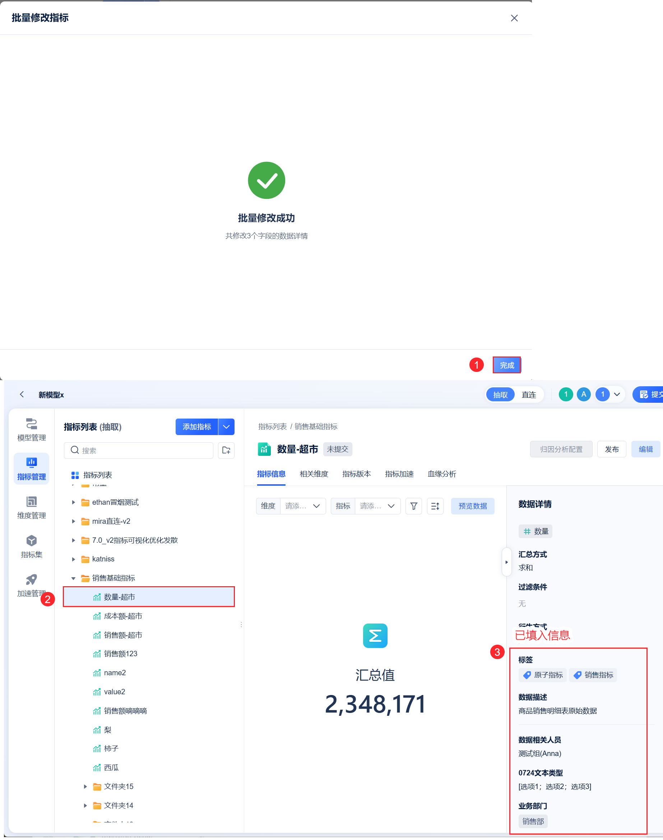Click the blue user avatar A
The height and width of the screenshot is (840, 663).
coord(583,394)
